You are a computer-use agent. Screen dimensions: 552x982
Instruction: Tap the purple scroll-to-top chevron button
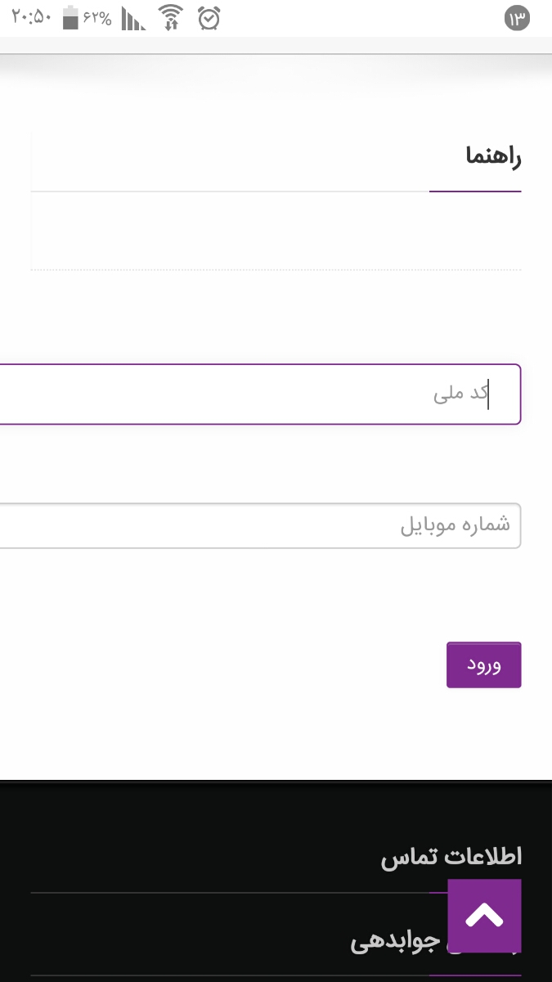point(483,917)
